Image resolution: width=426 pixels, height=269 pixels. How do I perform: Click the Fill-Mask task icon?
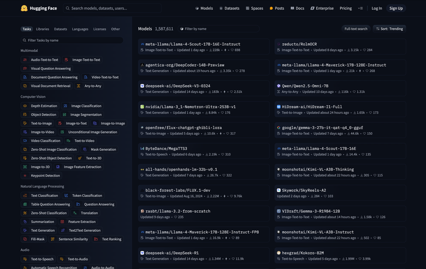25,239
